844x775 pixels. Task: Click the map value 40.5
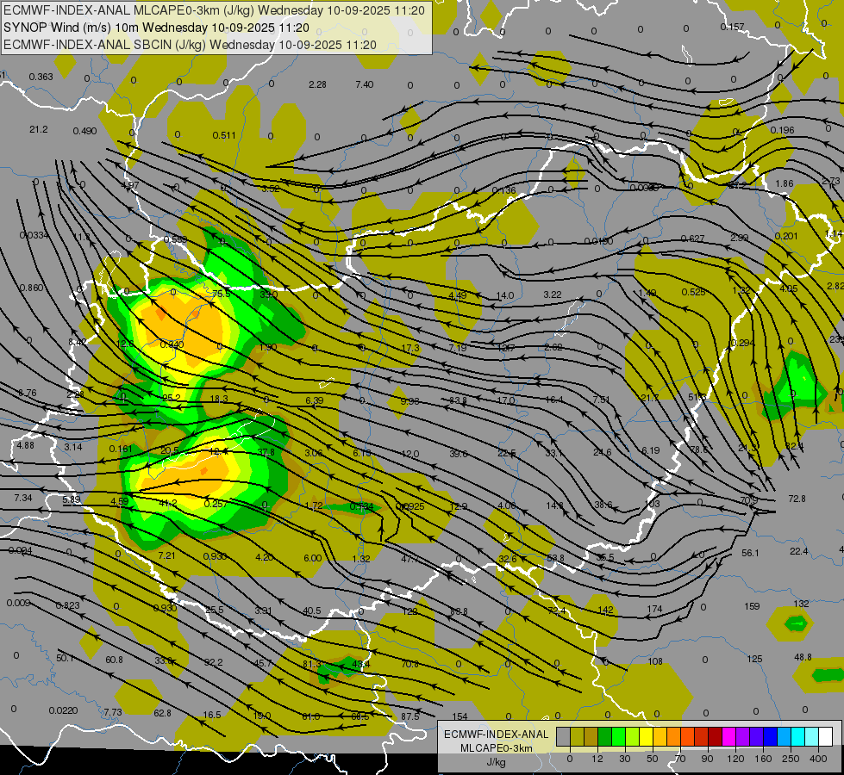tap(312, 611)
